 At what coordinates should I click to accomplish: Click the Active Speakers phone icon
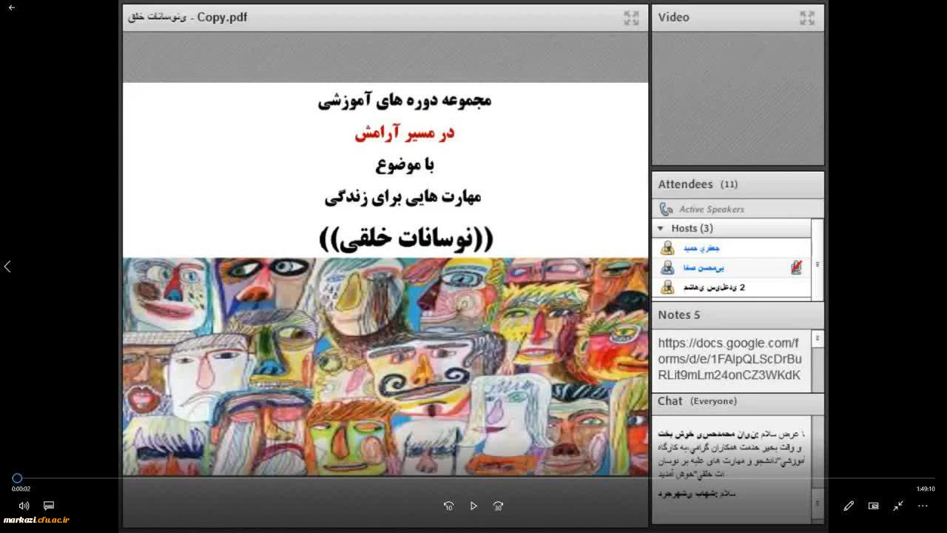pos(666,209)
